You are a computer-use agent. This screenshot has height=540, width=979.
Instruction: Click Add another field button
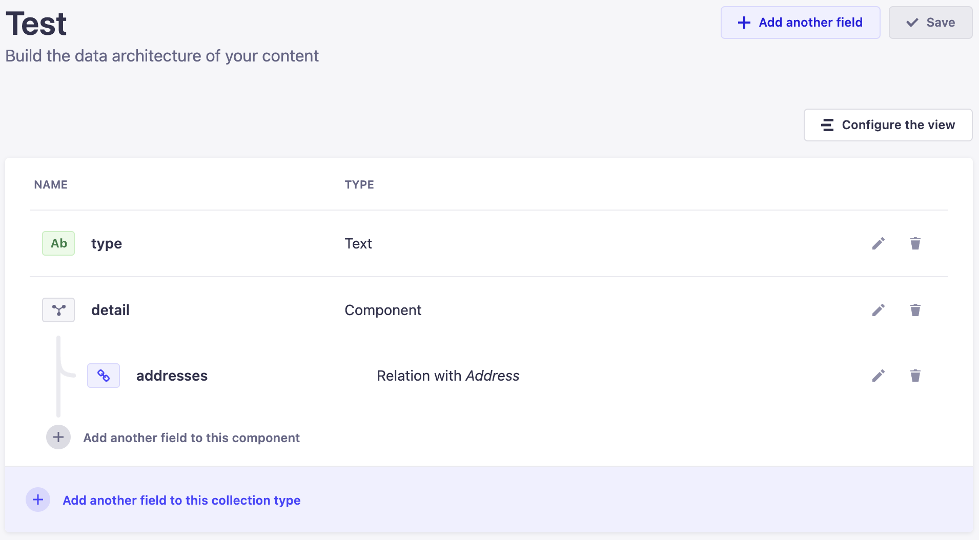(801, 23)
